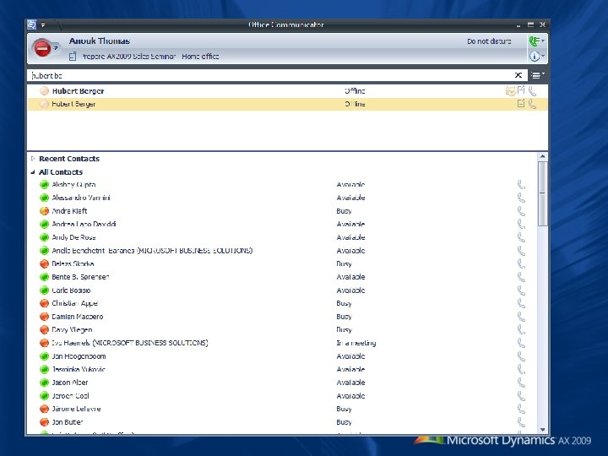The height and width of the screenshot is (456, 608).
Task: Click the Do not disturb status text
Action: coord(489,41)
